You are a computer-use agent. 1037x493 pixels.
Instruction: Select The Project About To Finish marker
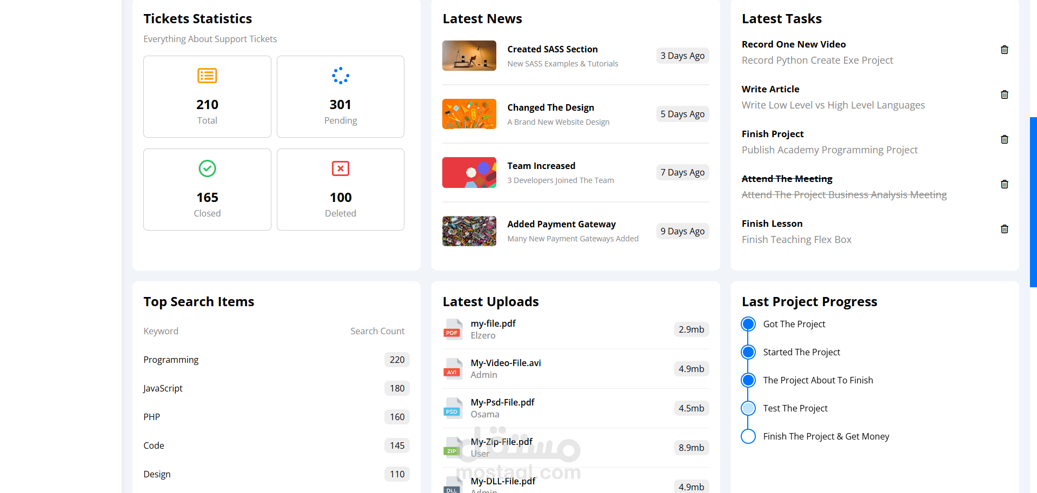[x=748, y=380]
